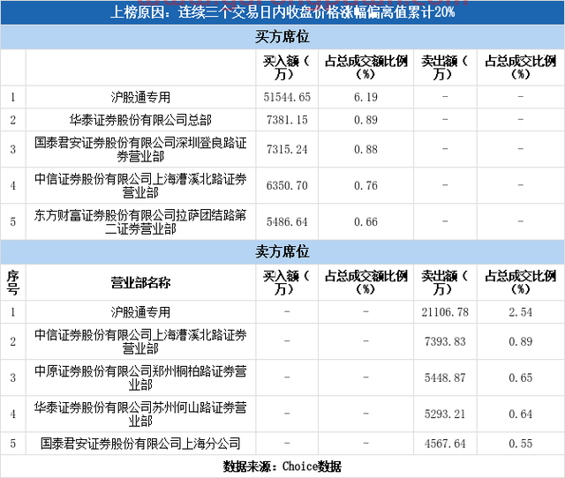Select the 买方席位 section header

click(282, 37)
